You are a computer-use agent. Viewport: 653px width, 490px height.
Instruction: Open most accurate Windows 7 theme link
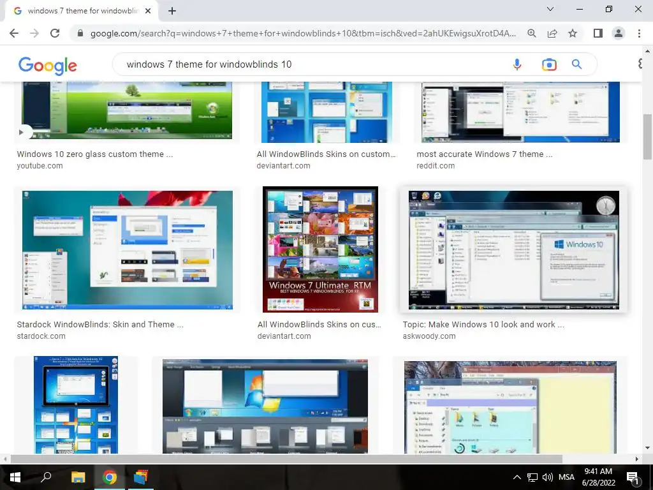pyautogui.click(x=485, y=154)
